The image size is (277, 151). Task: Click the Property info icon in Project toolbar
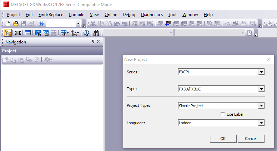[29, 60]
